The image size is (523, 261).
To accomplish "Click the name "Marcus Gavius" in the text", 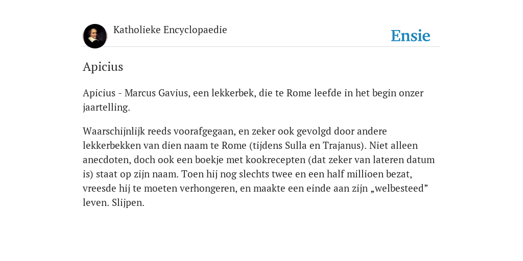I will pos(156,93).
